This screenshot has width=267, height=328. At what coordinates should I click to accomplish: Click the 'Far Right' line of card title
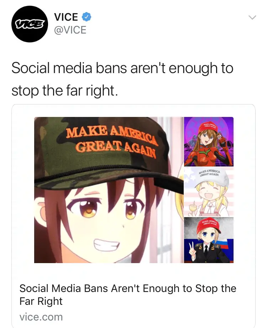(x=41, y=301)
